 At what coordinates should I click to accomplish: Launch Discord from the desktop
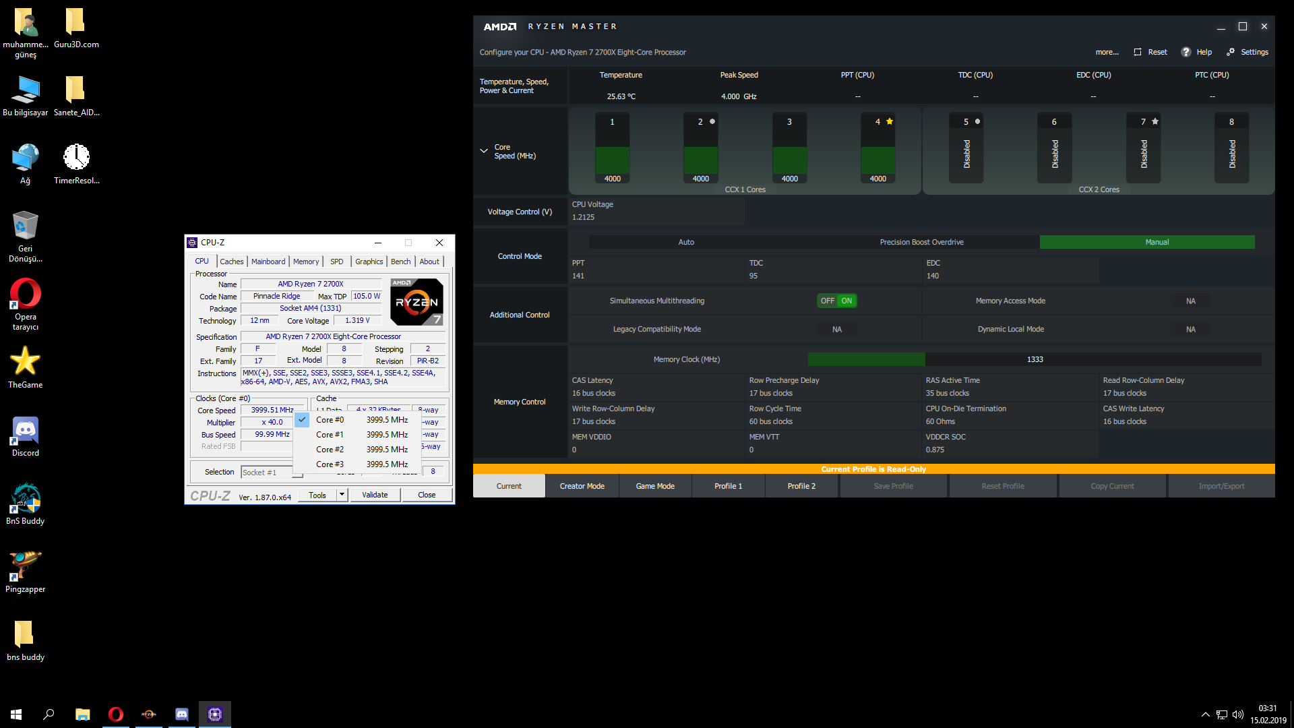(x=26, y=437)
